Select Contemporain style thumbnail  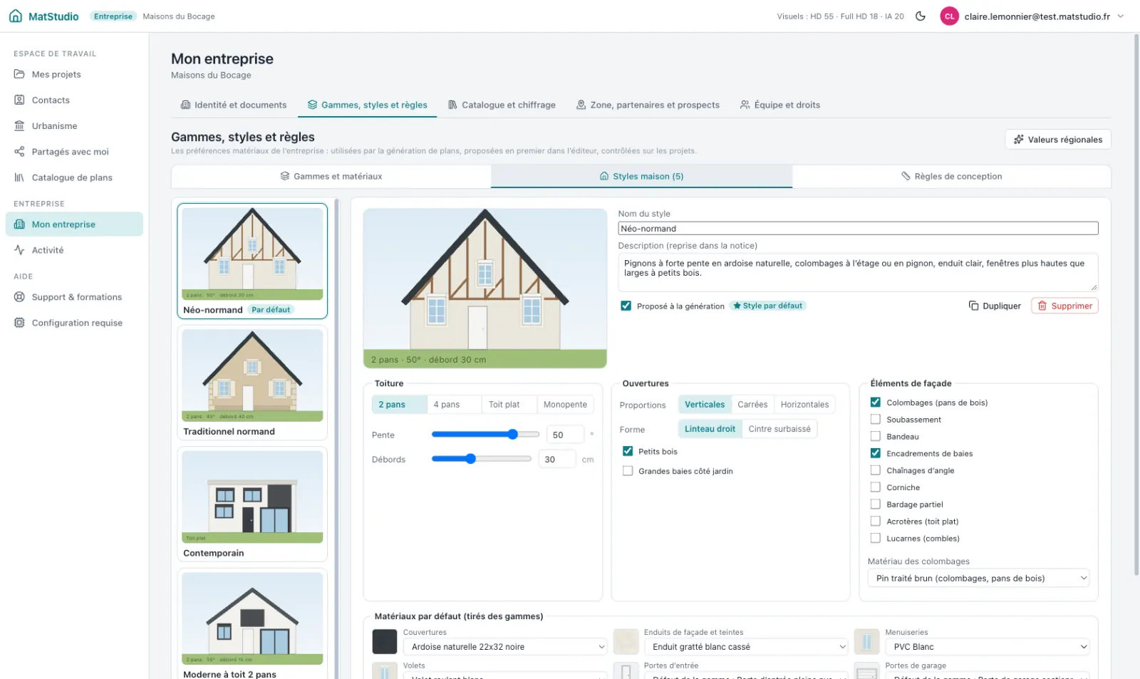[x=252, y=504]
